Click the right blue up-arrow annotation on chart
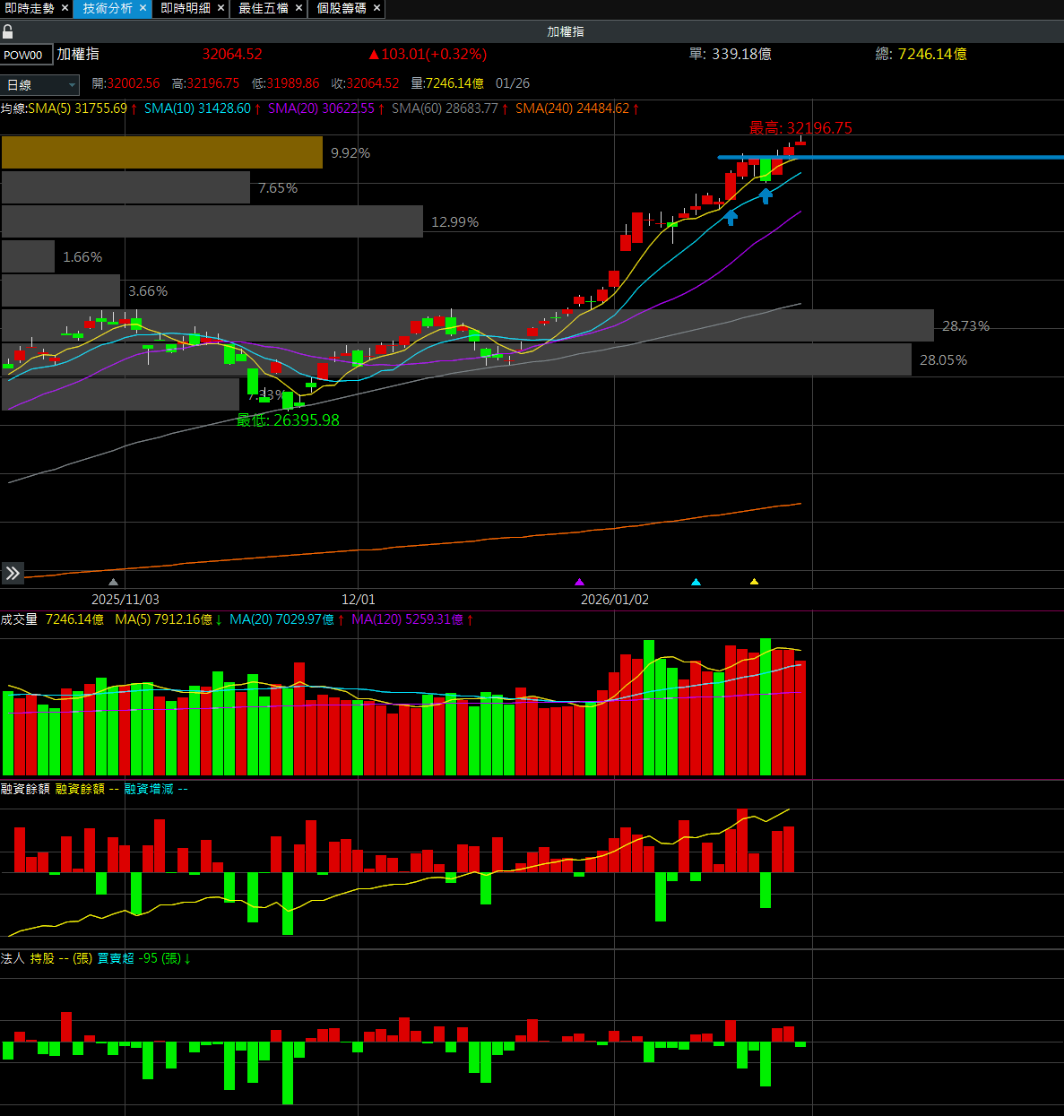 766,195
